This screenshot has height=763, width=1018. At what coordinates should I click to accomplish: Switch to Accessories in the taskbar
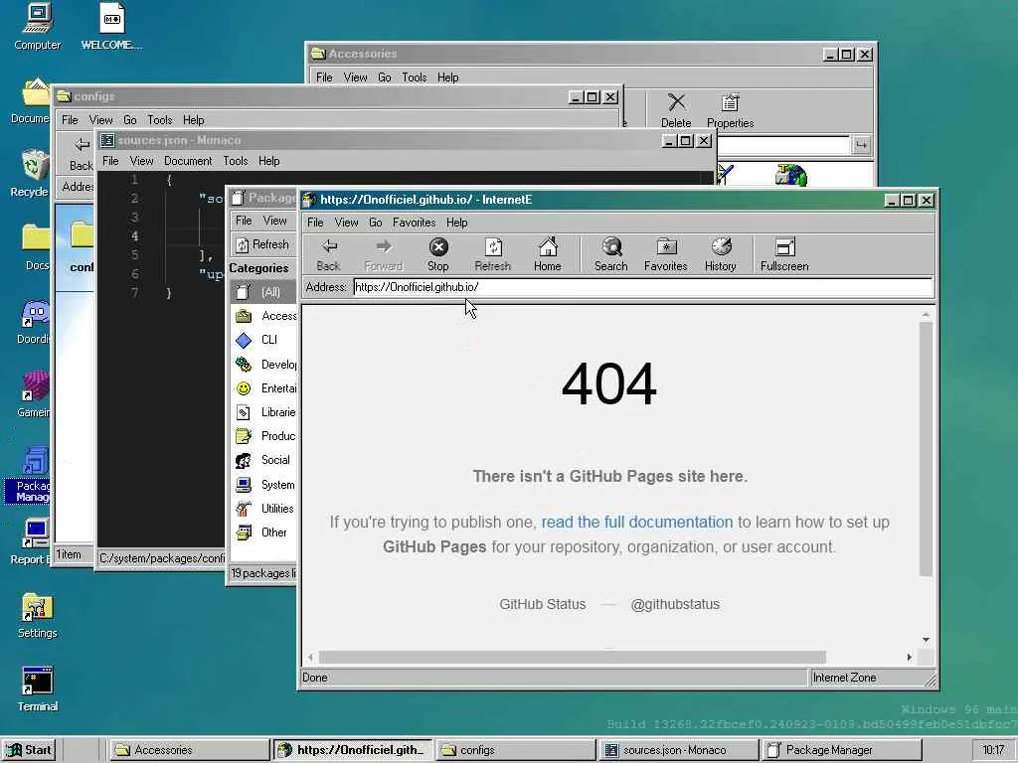click(x=188, y=750)
